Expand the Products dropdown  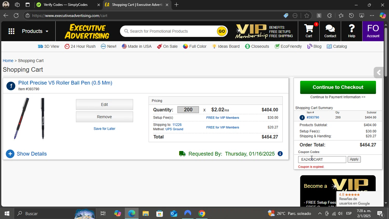(35, 31)
